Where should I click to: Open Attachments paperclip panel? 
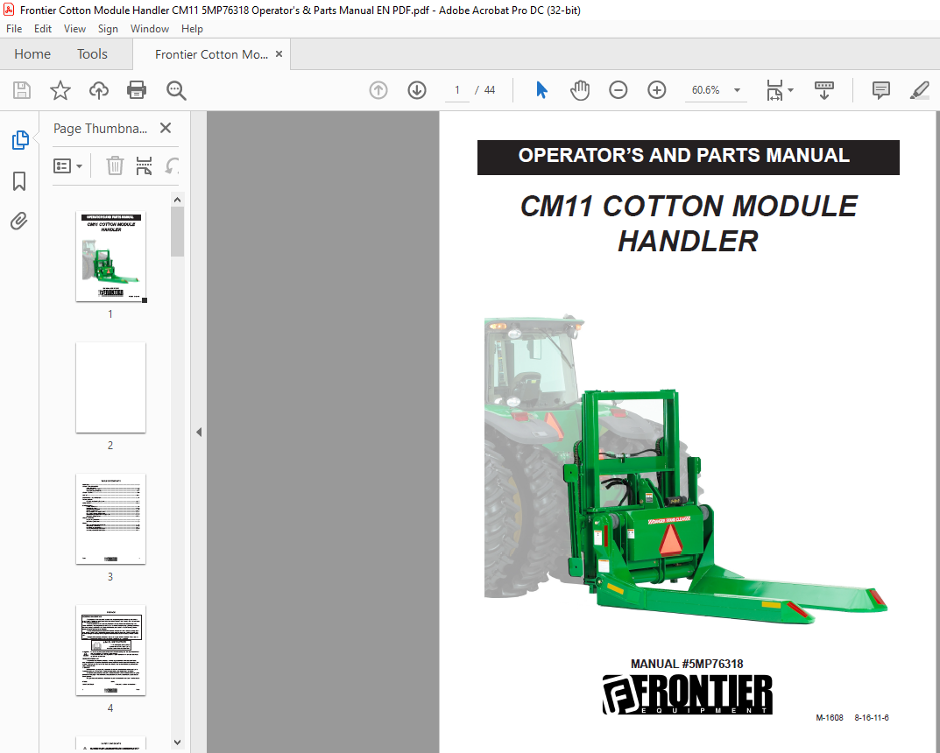click(19, 222)
